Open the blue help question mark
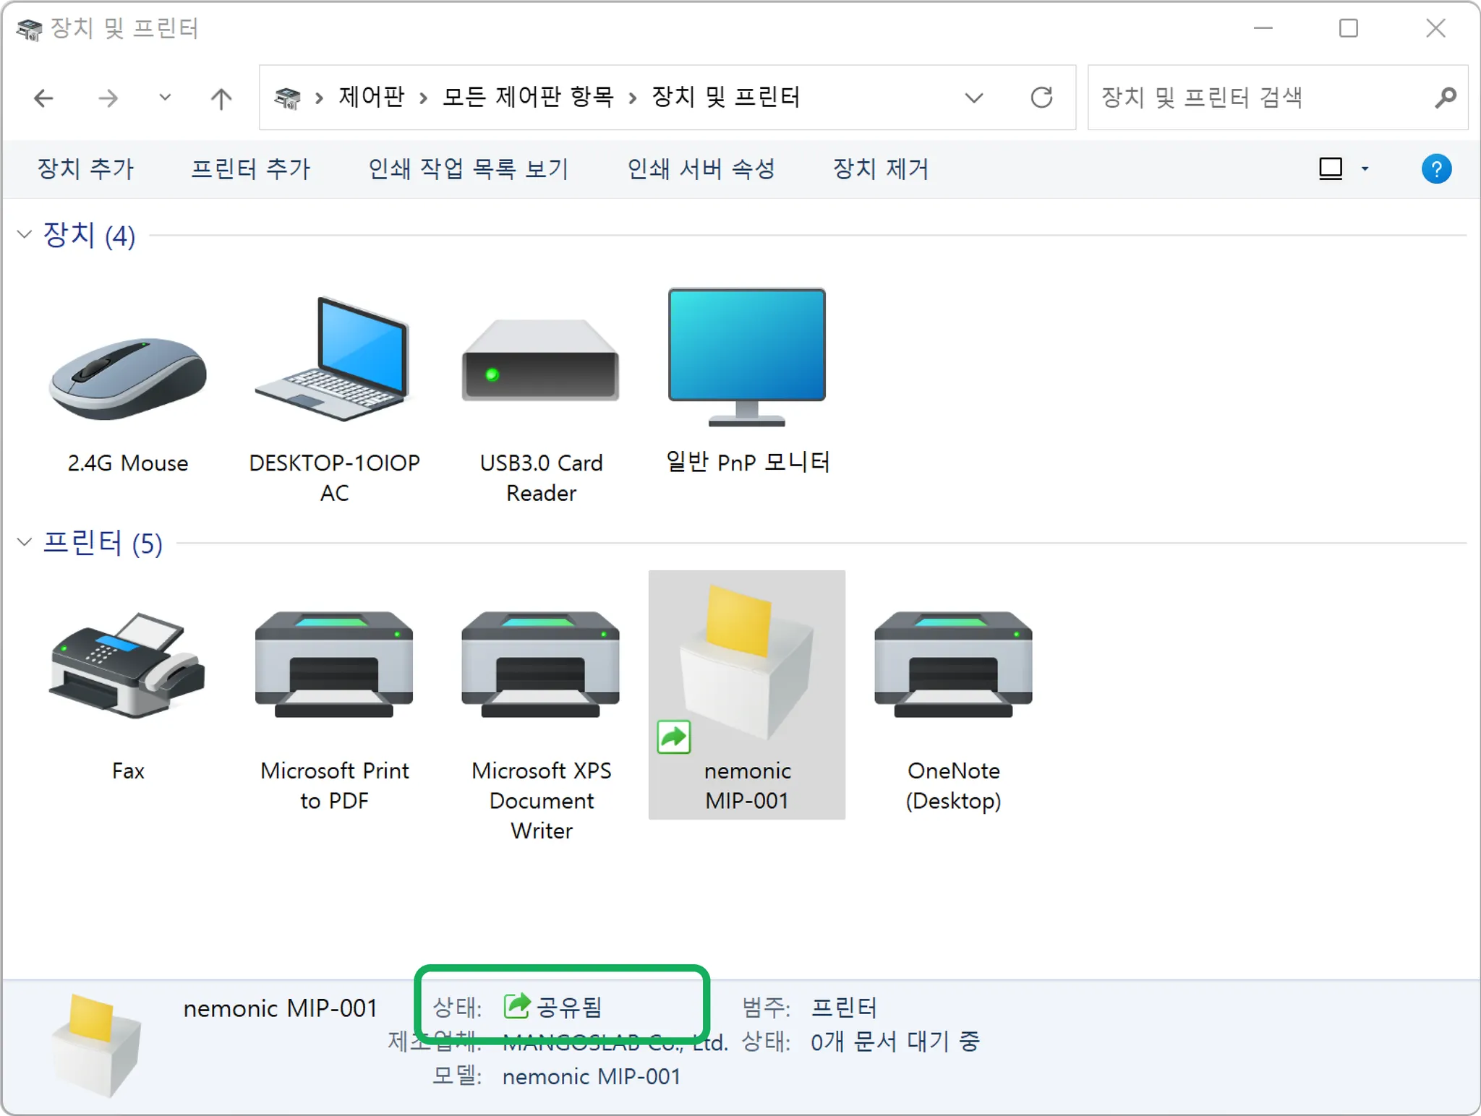The height and width of the screenshot is (1116, 1481). tap(1436, 169)
